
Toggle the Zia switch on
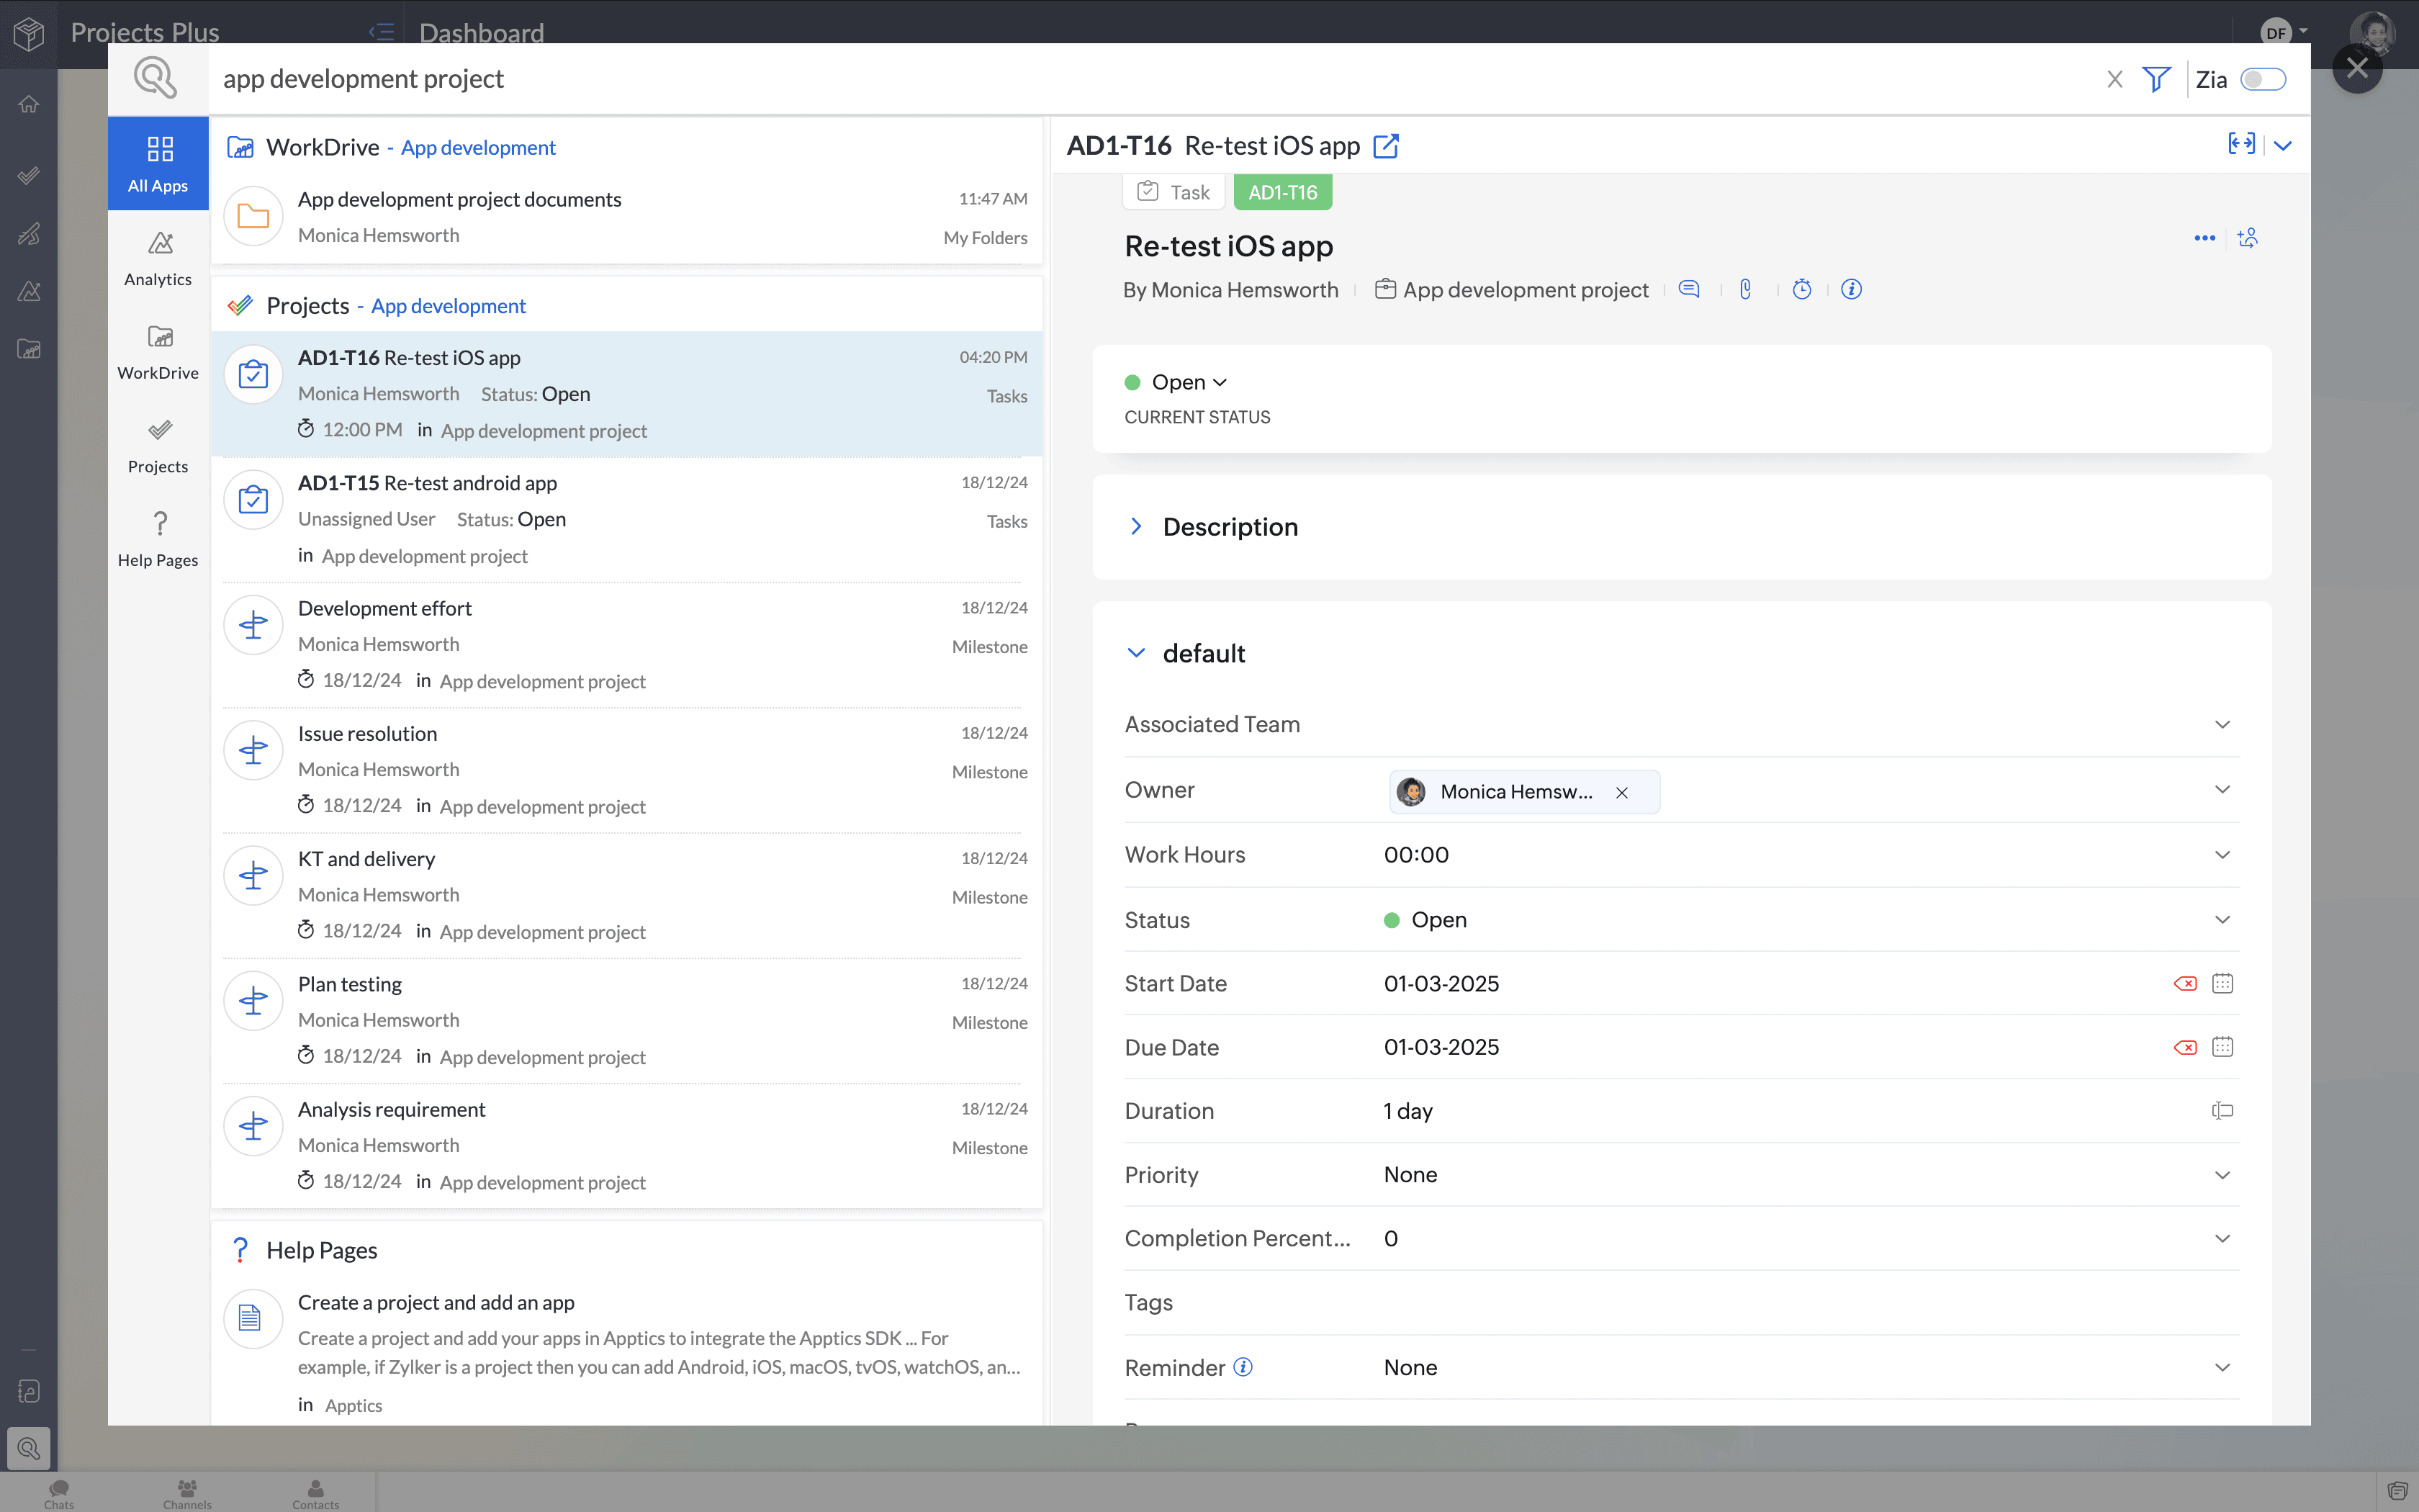pyautogui.click(x=2262, y=79)
